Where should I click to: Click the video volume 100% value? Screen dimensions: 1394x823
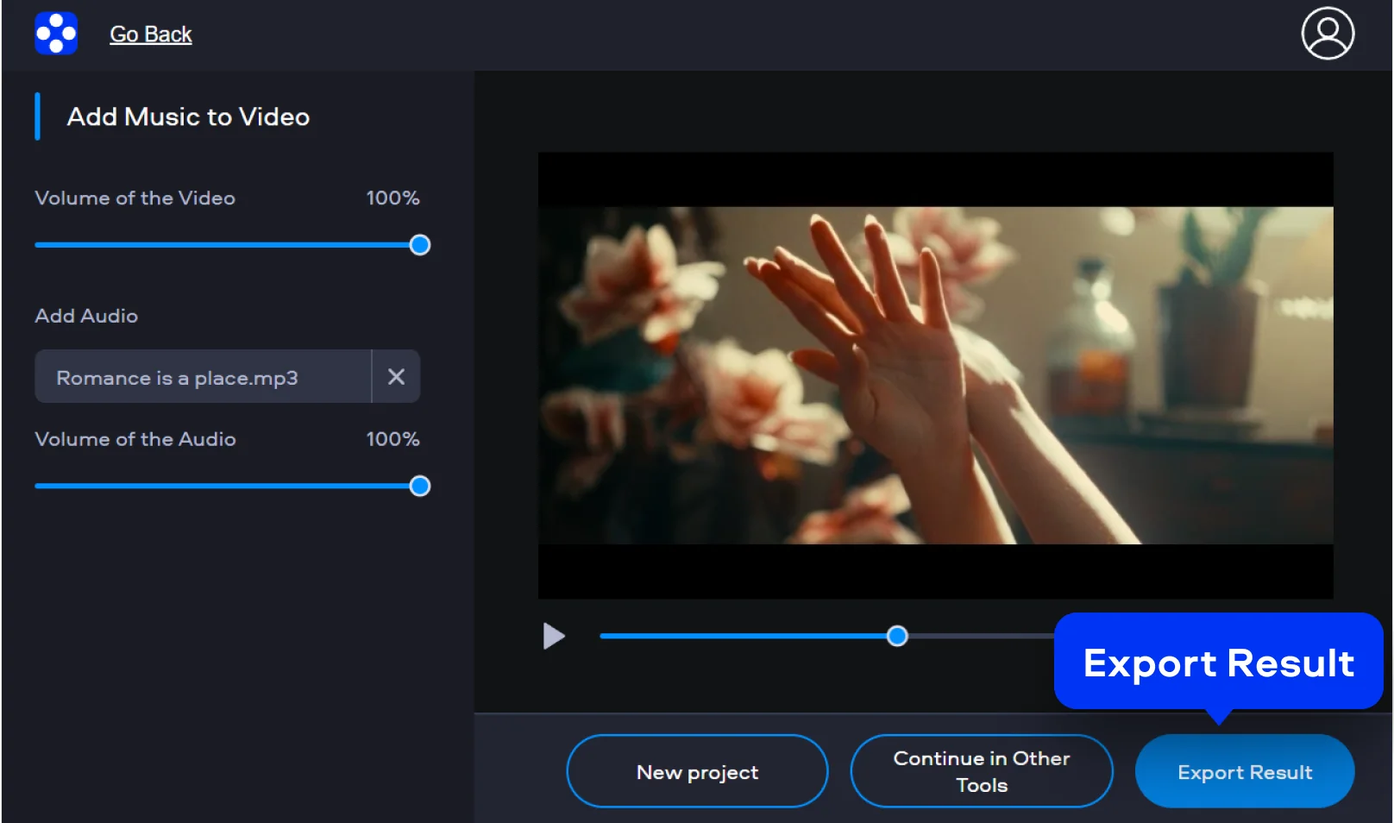[392, 198]
